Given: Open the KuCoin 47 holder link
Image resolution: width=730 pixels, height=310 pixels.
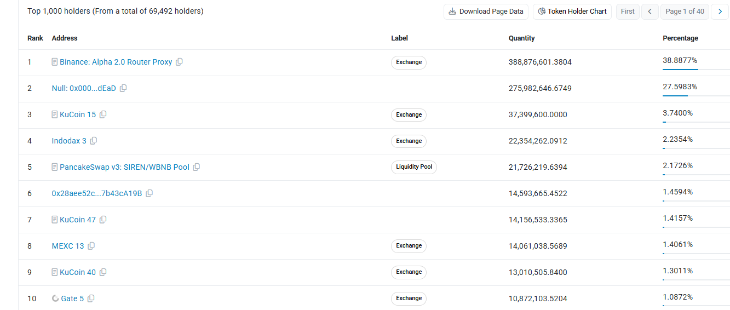Looking at the screenshot, I should point(78,220).
